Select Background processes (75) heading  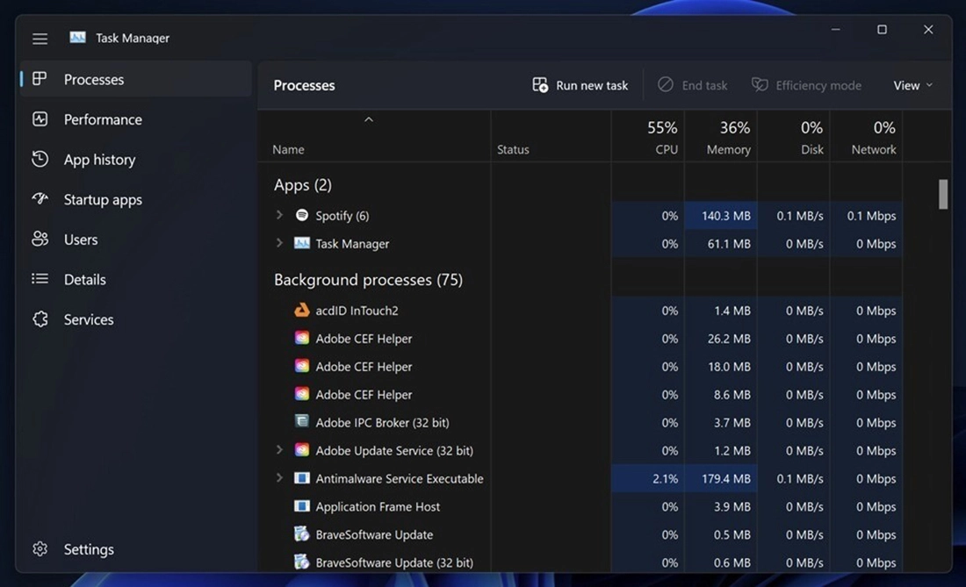(369, 279)
